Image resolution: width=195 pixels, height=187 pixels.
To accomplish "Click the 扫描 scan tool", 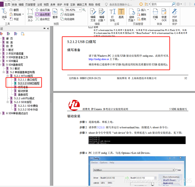I will click(155, 14).
